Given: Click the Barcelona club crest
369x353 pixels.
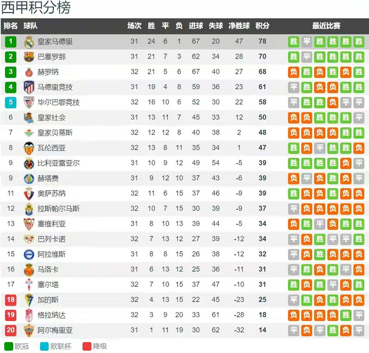Looking at the screenshot, I should click(x=29, y=57).
